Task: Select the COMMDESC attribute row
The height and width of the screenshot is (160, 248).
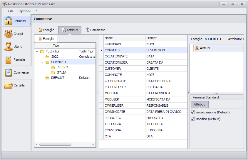Action: pyautogui.click(x=143, y=50)
